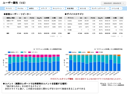This screenshot has width=127, height=95.
Task: Select the その他 row in device table
Action: pos(93,30)
